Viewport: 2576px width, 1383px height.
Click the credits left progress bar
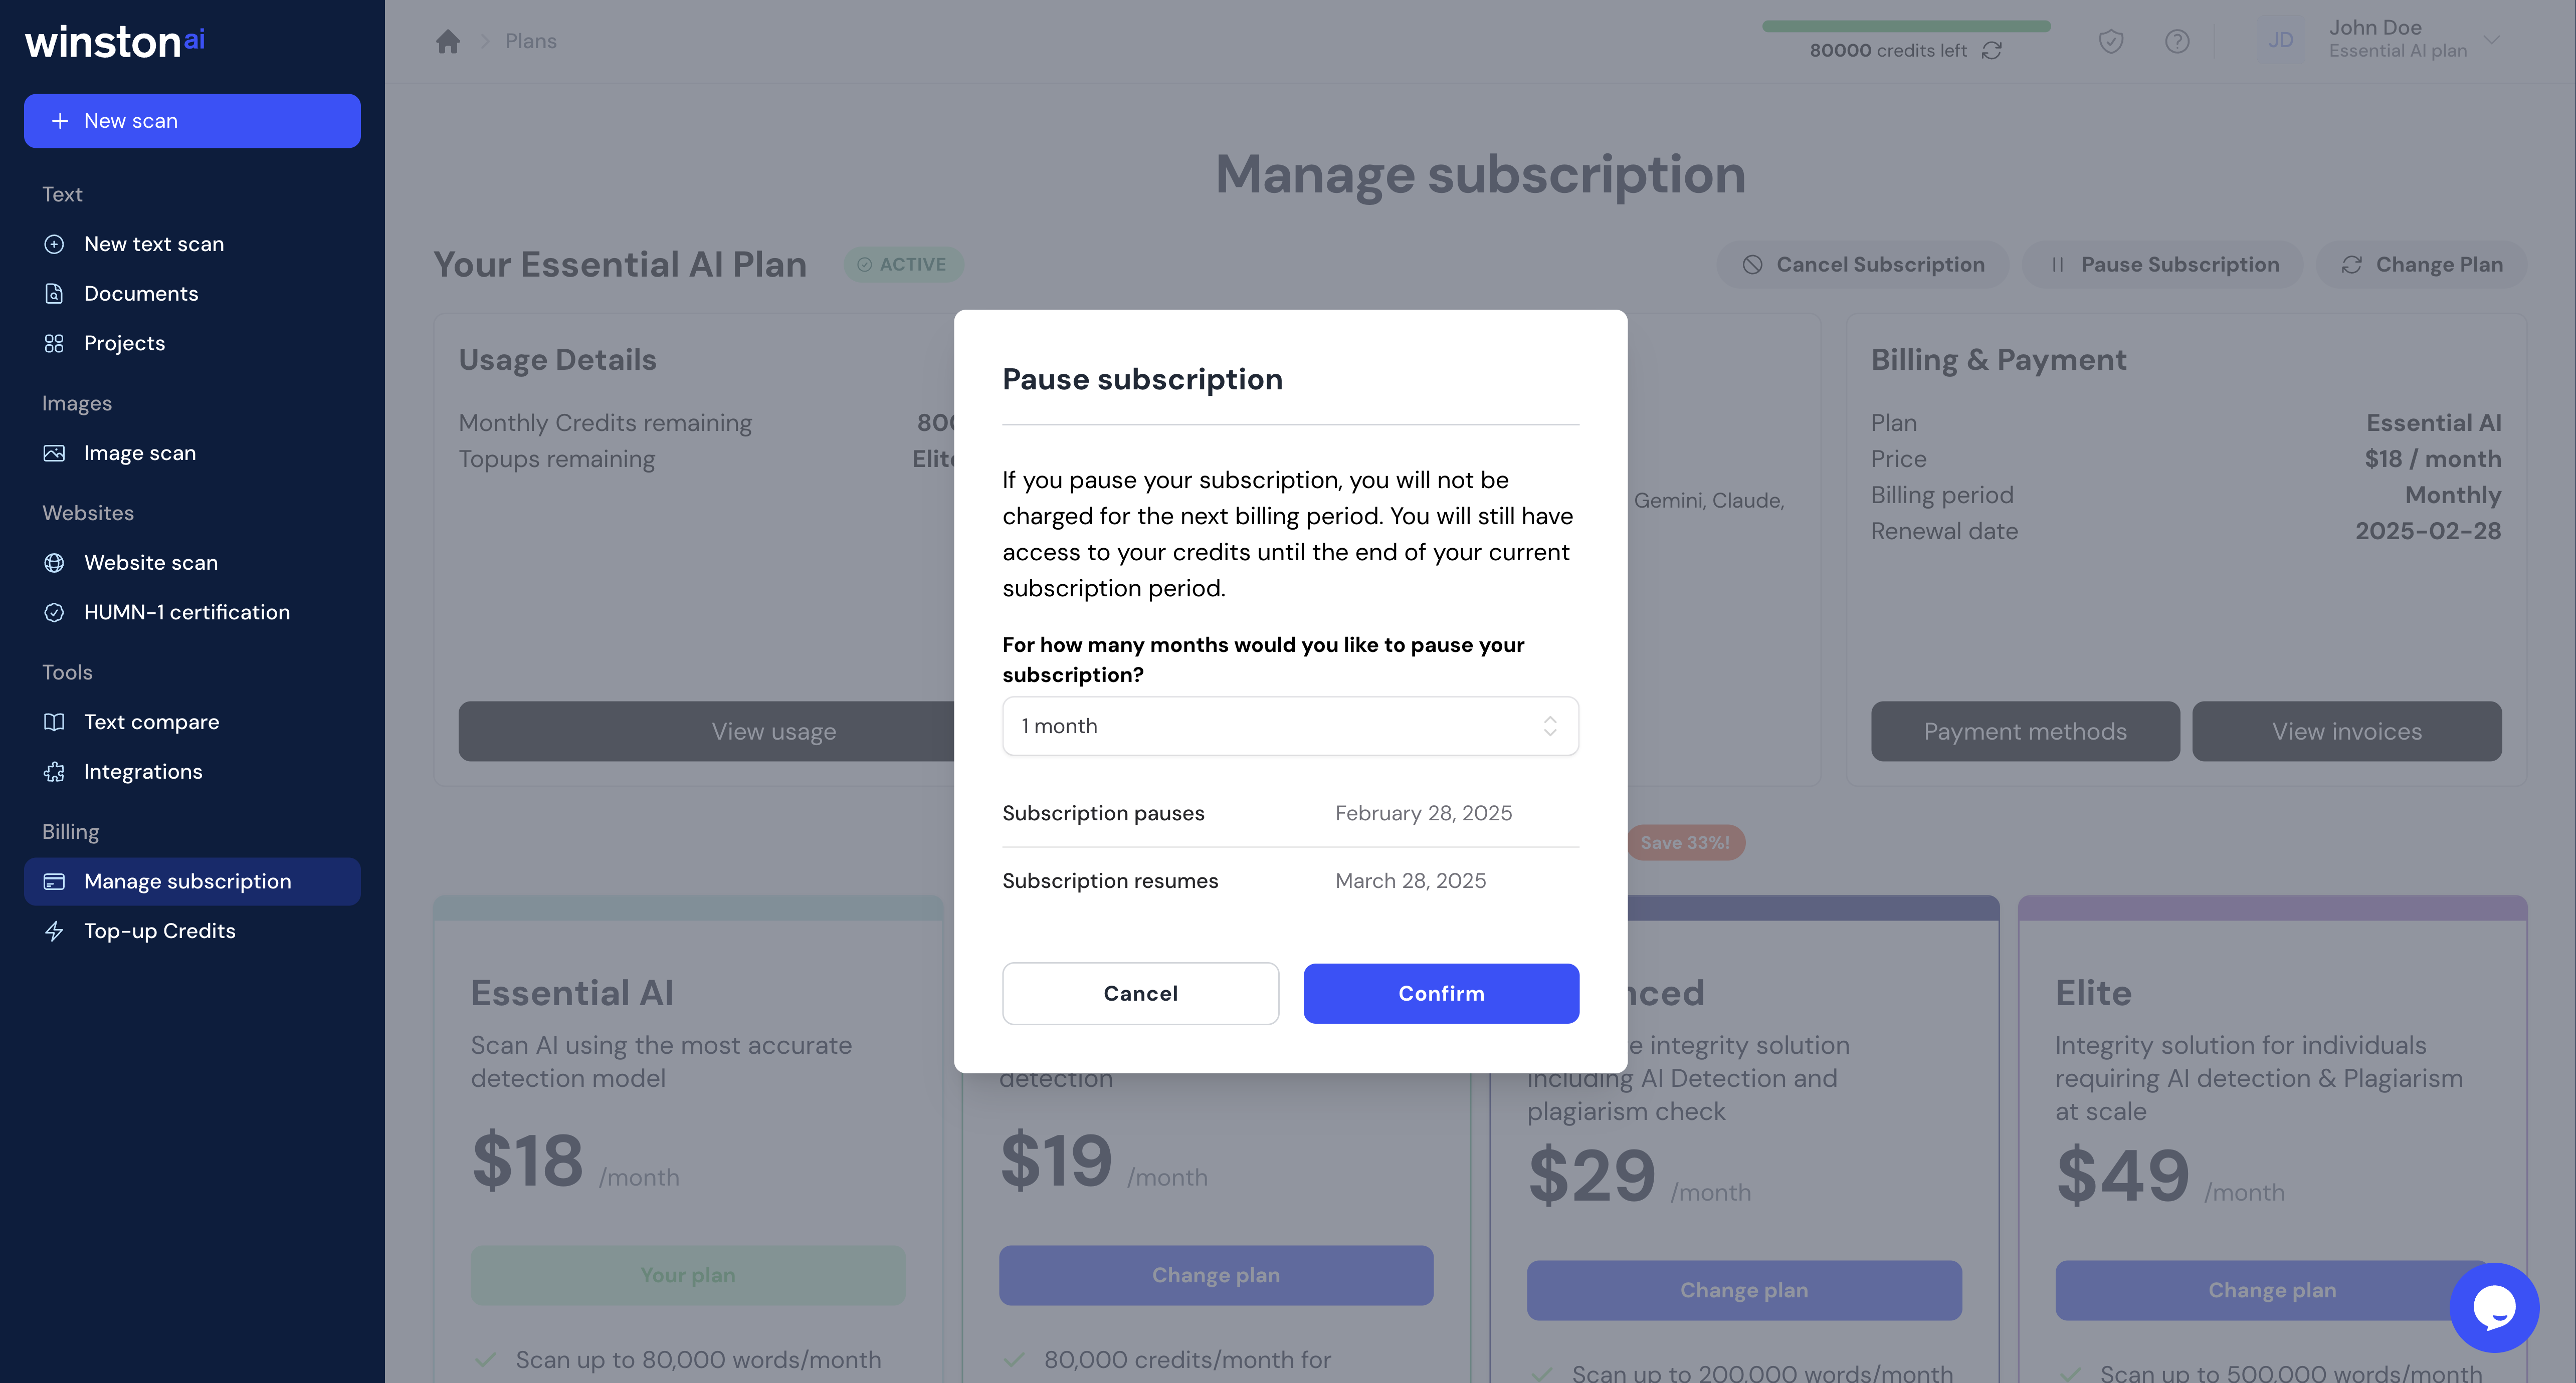click(x=1906, y=26)
